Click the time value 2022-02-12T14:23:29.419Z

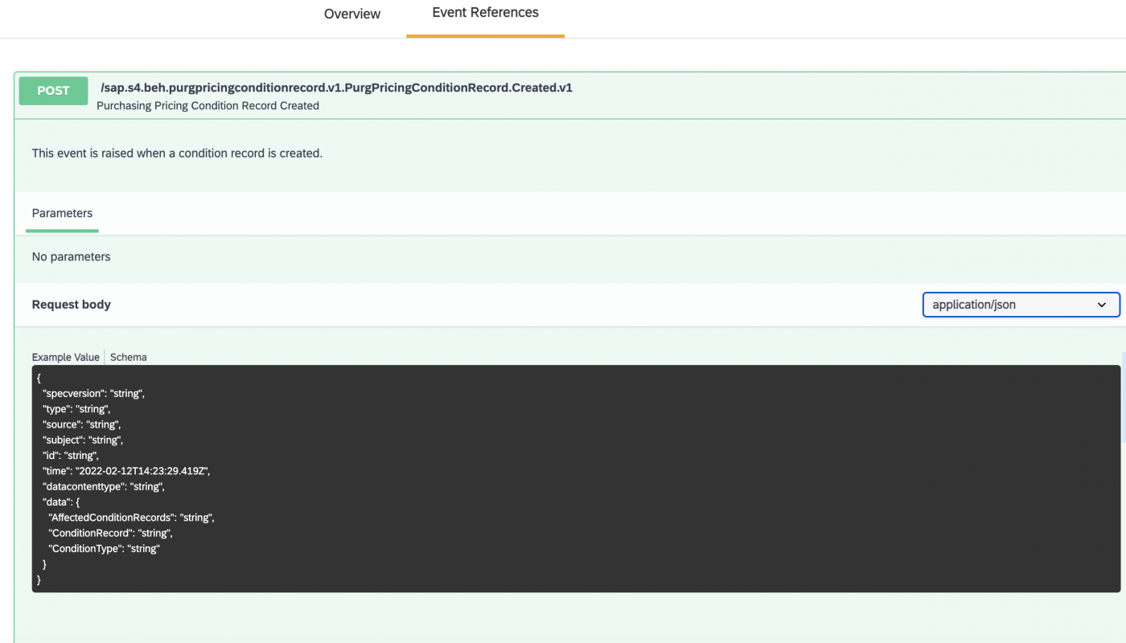click(x=142, y=471)
